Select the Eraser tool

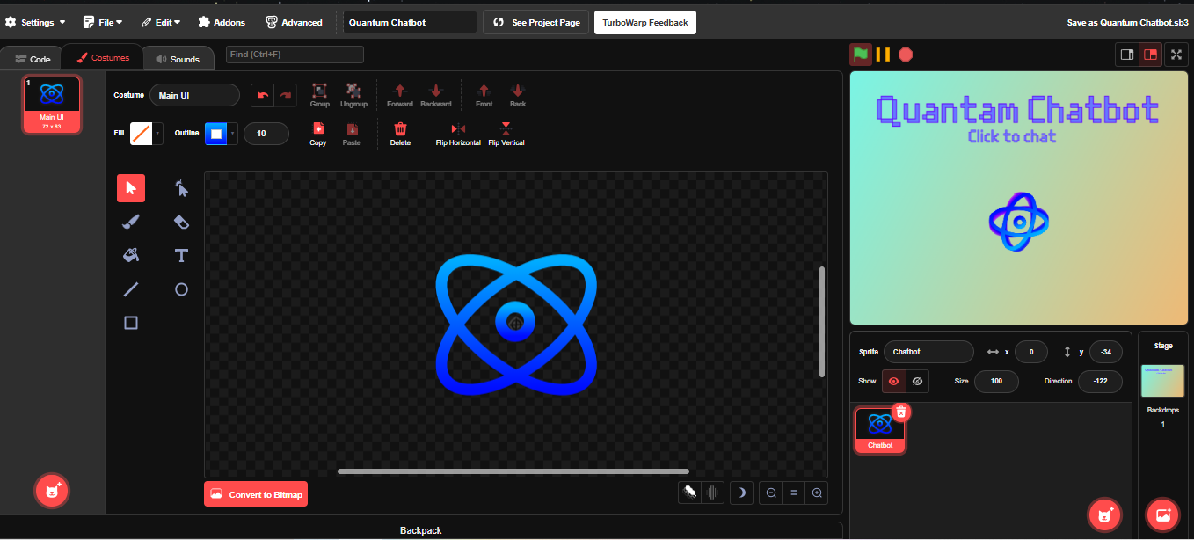[181, 222]
